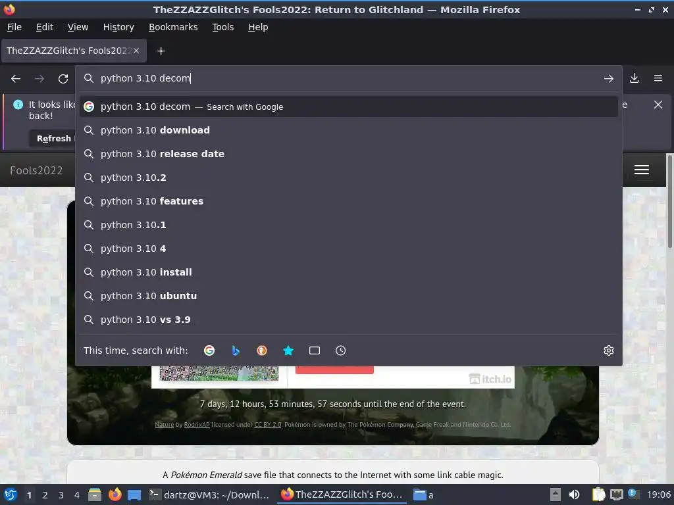Open the Firefox application hamburger menu

[x=658, y=78]
